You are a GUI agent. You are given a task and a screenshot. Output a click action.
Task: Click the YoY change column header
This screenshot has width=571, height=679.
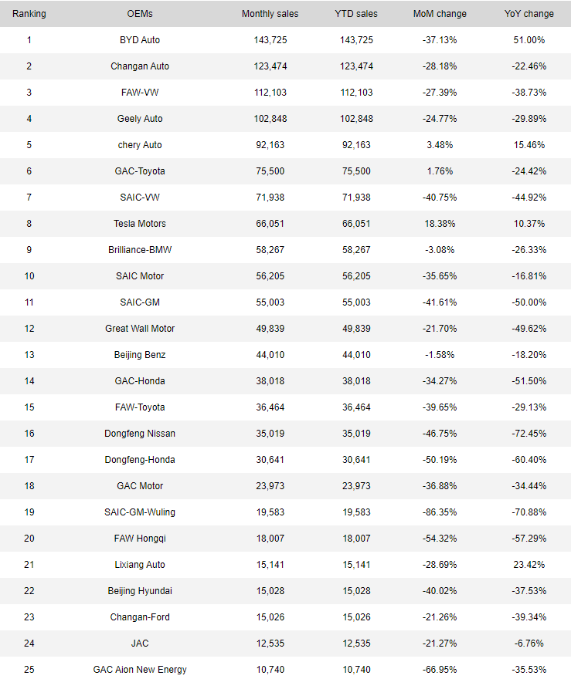pos(529,14)
